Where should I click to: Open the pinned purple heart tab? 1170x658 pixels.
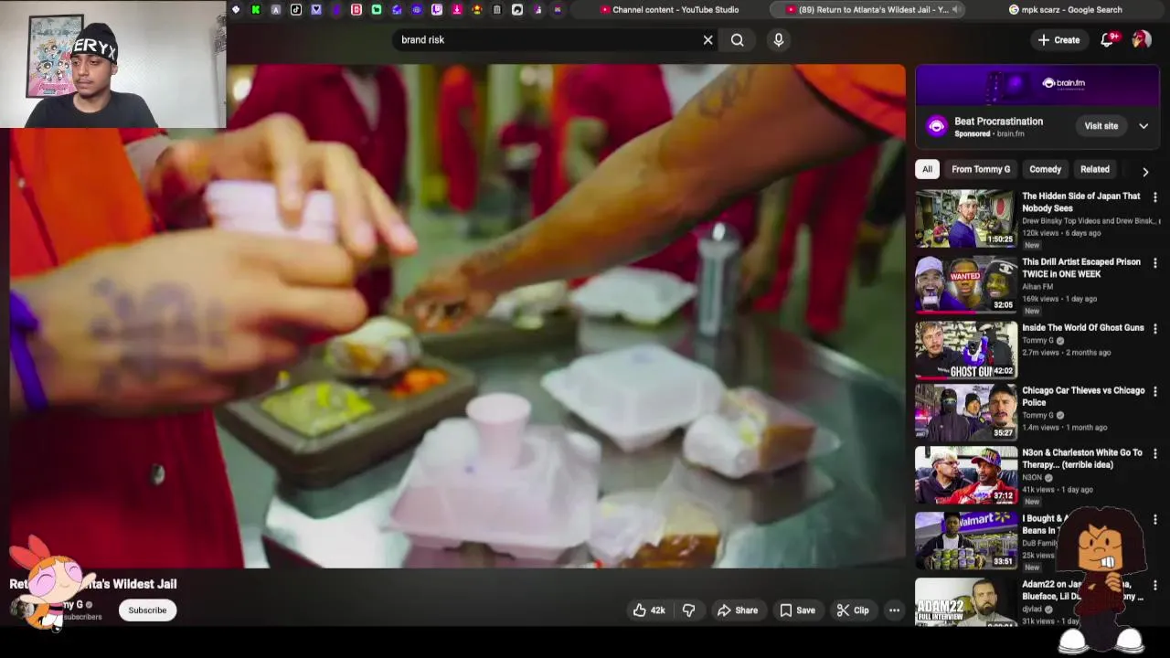click(x=316, y=10)
